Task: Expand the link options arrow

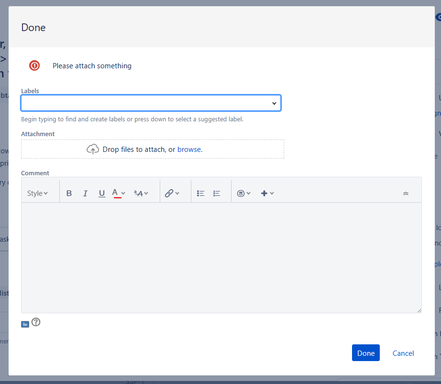Action: (177, 193)
